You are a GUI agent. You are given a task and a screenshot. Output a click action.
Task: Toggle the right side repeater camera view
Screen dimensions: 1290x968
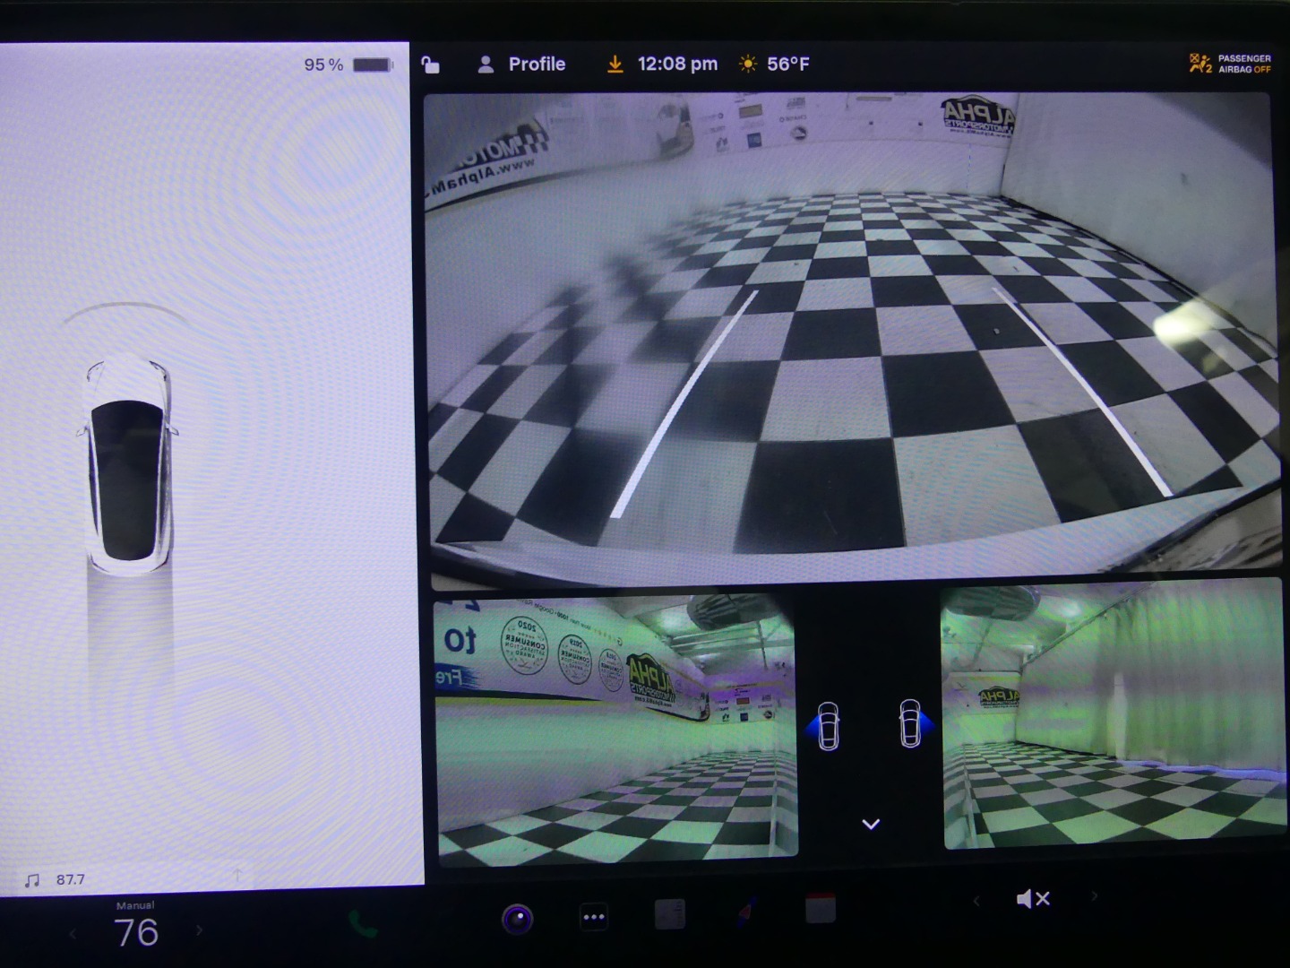[912, 723]
